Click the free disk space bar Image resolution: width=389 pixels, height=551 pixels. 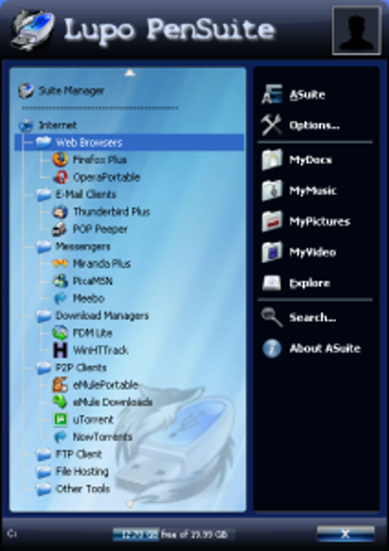[x=174, y=534]
